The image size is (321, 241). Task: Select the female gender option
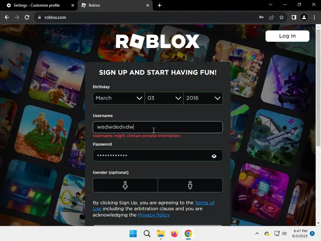[x=125, y=185]
